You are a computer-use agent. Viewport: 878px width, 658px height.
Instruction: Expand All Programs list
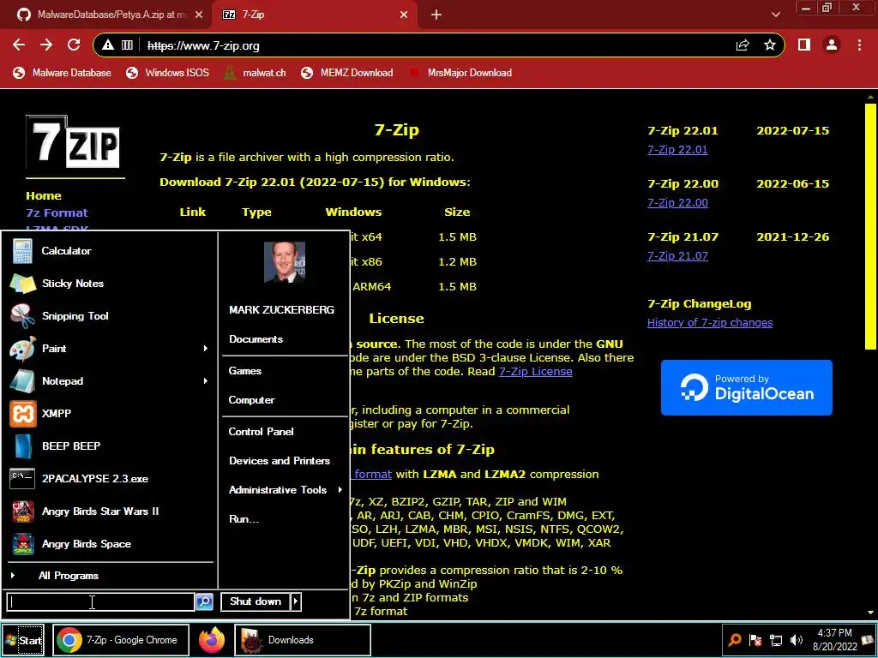(69, 576)
